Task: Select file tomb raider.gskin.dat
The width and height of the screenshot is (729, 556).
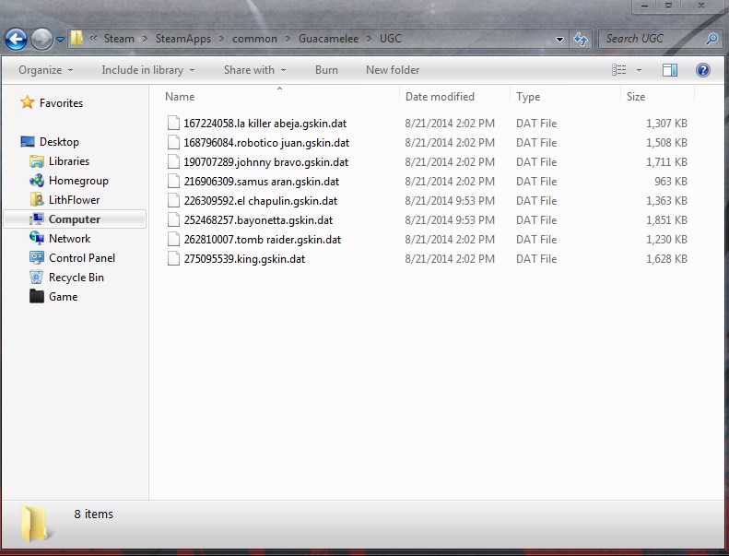Action: (x=263, y=240)
